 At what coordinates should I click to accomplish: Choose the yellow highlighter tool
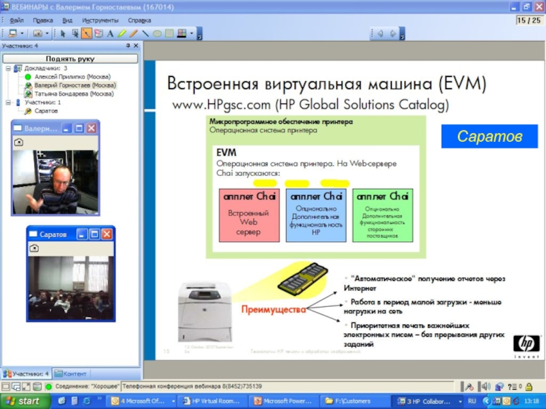pyautogui.click(x=122, y=33)
